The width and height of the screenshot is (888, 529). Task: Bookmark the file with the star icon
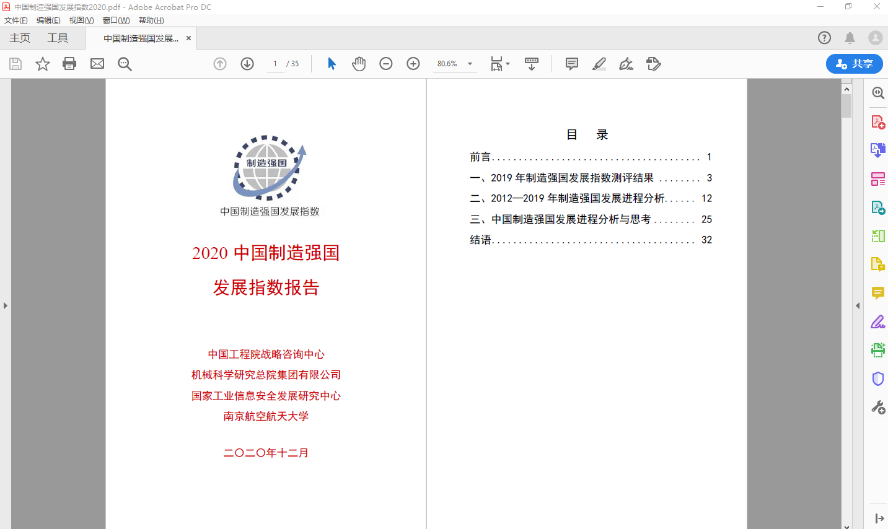(x=42, y=64)
